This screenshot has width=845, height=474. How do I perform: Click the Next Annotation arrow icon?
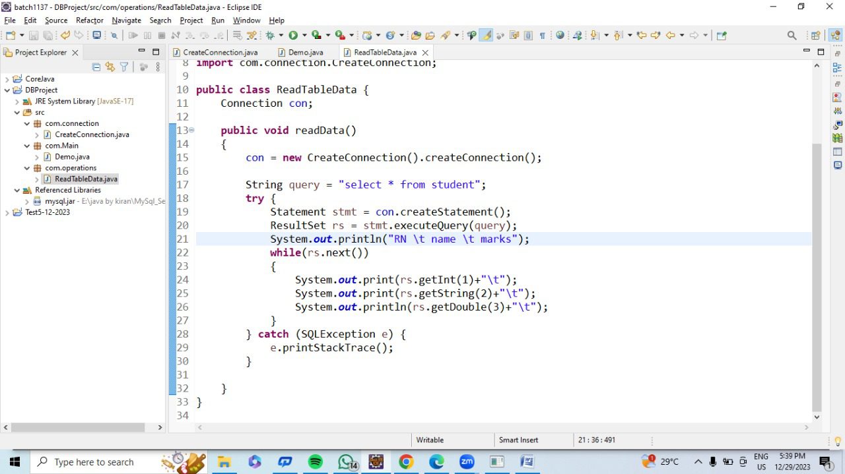click(595, 36)
